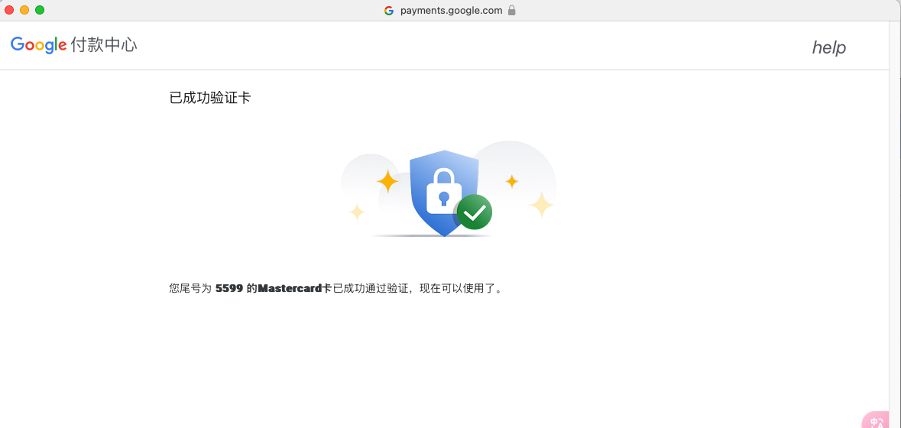Click the Google favicon in the address bar
The height and width of the screenshot is (428, 901).
tap(389, 11)
